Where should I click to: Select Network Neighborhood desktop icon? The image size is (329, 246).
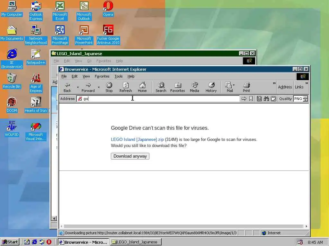coord(36,35)
